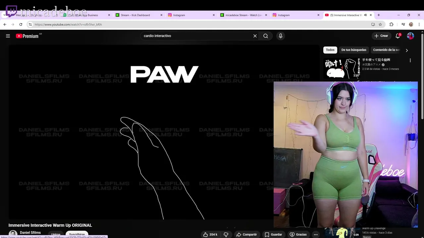Open the Daniel Sfilms channel avatar
The image size is (424, 238).
[13, 234]
